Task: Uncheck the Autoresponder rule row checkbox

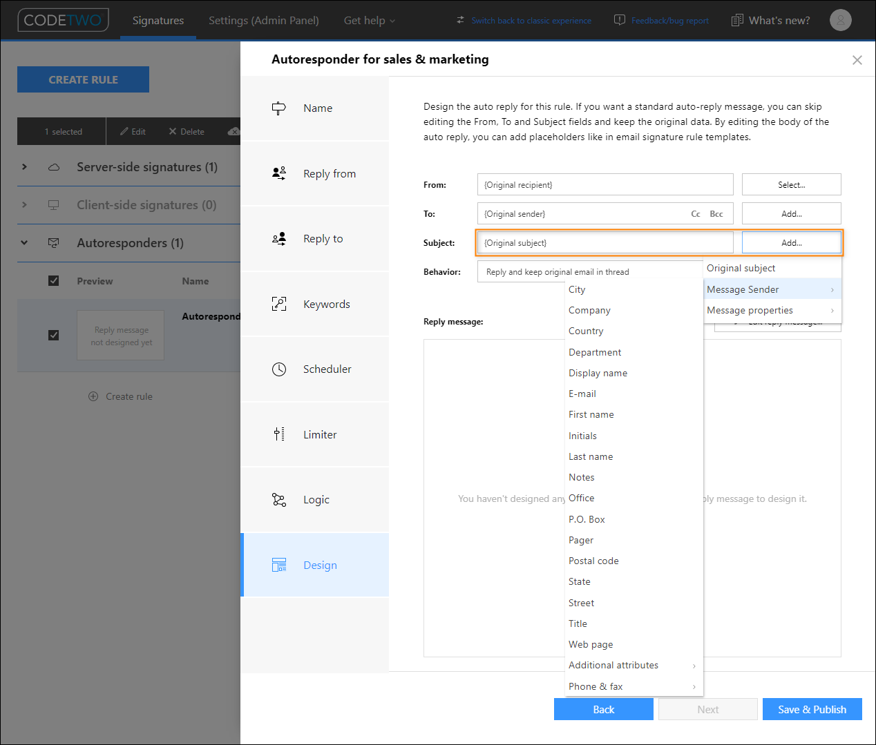Action: (x=54, y=335)
